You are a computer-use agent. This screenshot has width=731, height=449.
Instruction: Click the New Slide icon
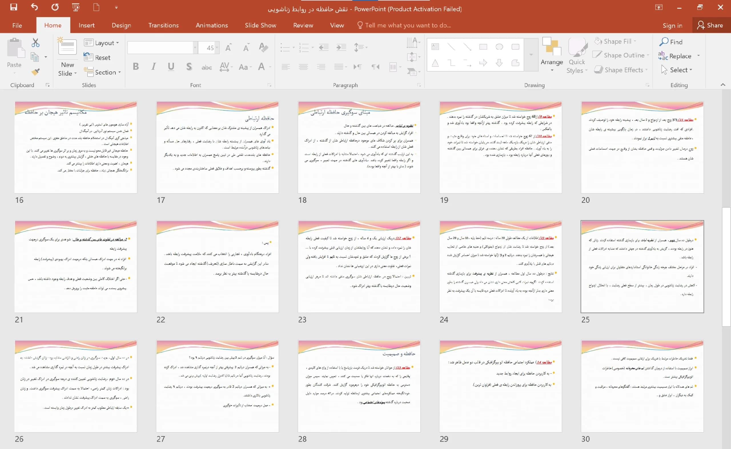tap(67, 46)
